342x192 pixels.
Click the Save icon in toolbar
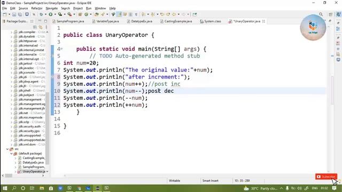14,14
